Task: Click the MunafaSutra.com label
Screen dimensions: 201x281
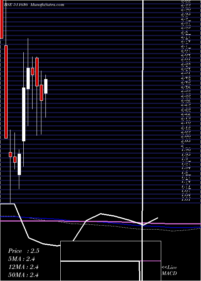Action: click(47, 5)
